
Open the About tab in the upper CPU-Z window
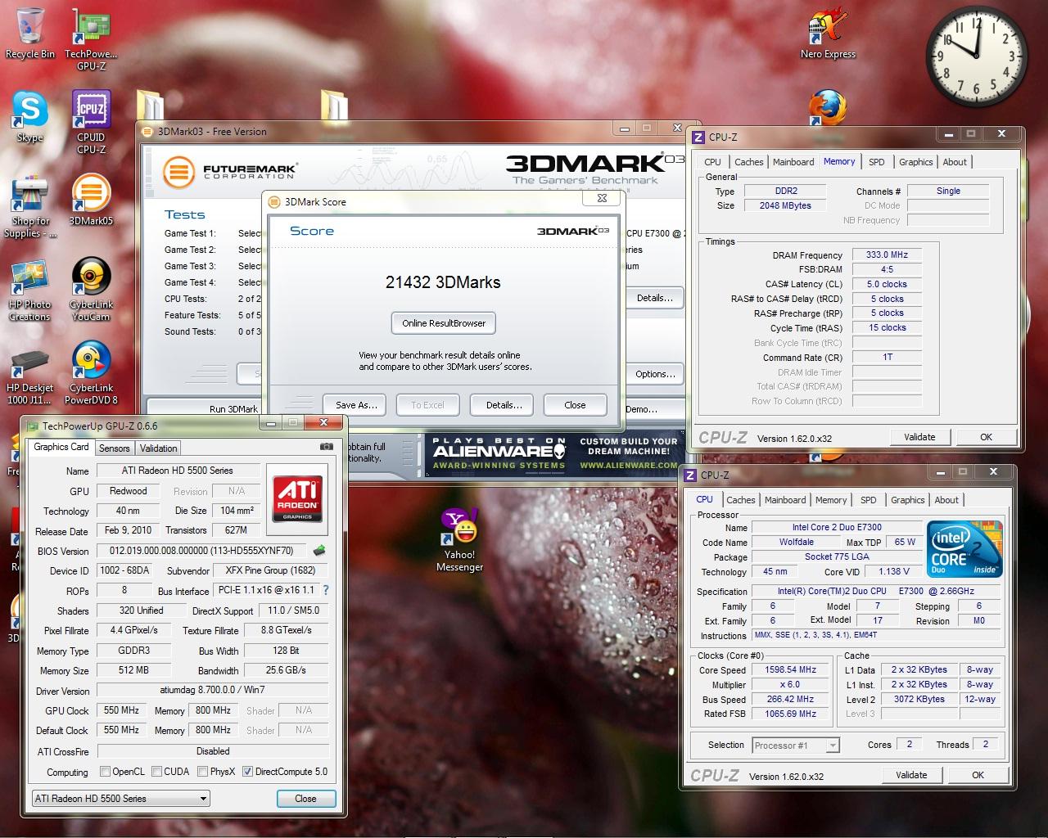955,162
